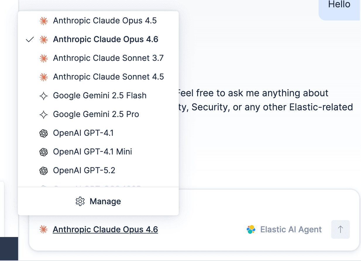Click the OpenAI icon beside GPT-5.2
Viewport: 361px width, 261px height.
coord(44,170)
